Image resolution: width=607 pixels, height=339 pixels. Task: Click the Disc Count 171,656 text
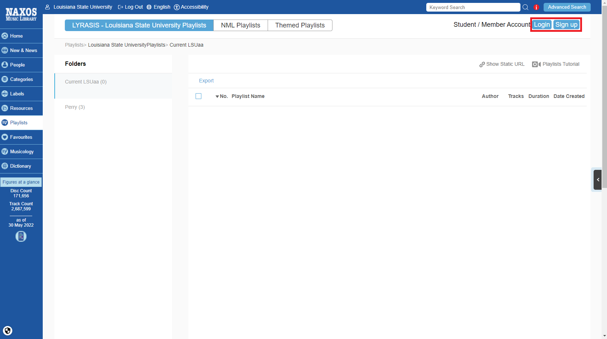click(x=21, y=193)
